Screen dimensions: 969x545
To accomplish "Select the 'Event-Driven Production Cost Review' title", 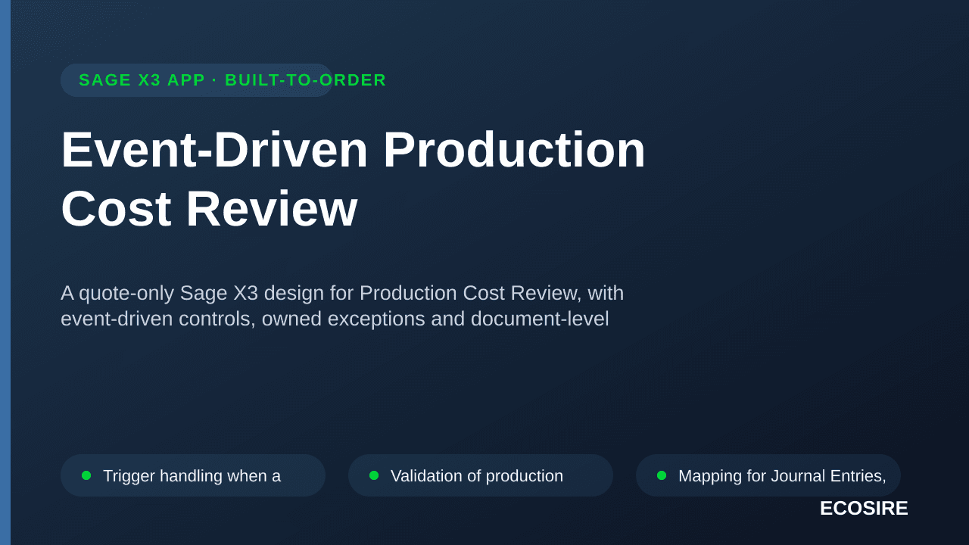I will tap(354, 179).
